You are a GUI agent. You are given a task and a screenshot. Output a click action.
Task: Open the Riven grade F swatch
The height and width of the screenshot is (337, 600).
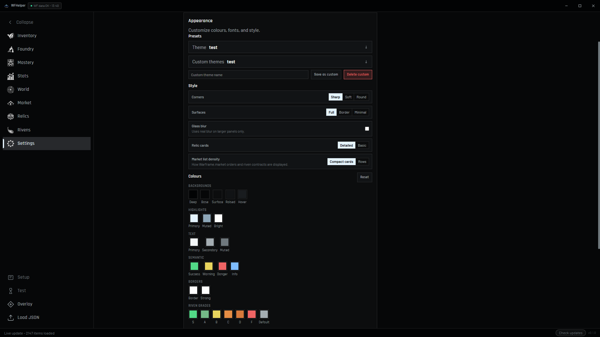252,314
